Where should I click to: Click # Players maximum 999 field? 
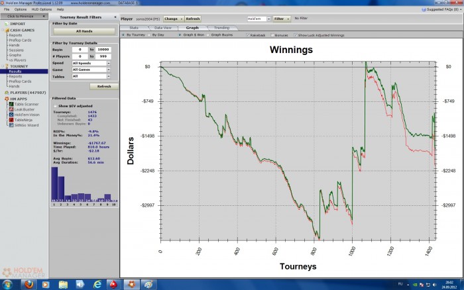pos(103,56)
